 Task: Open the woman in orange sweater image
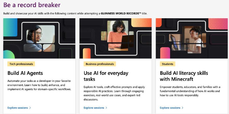(116, 38)
